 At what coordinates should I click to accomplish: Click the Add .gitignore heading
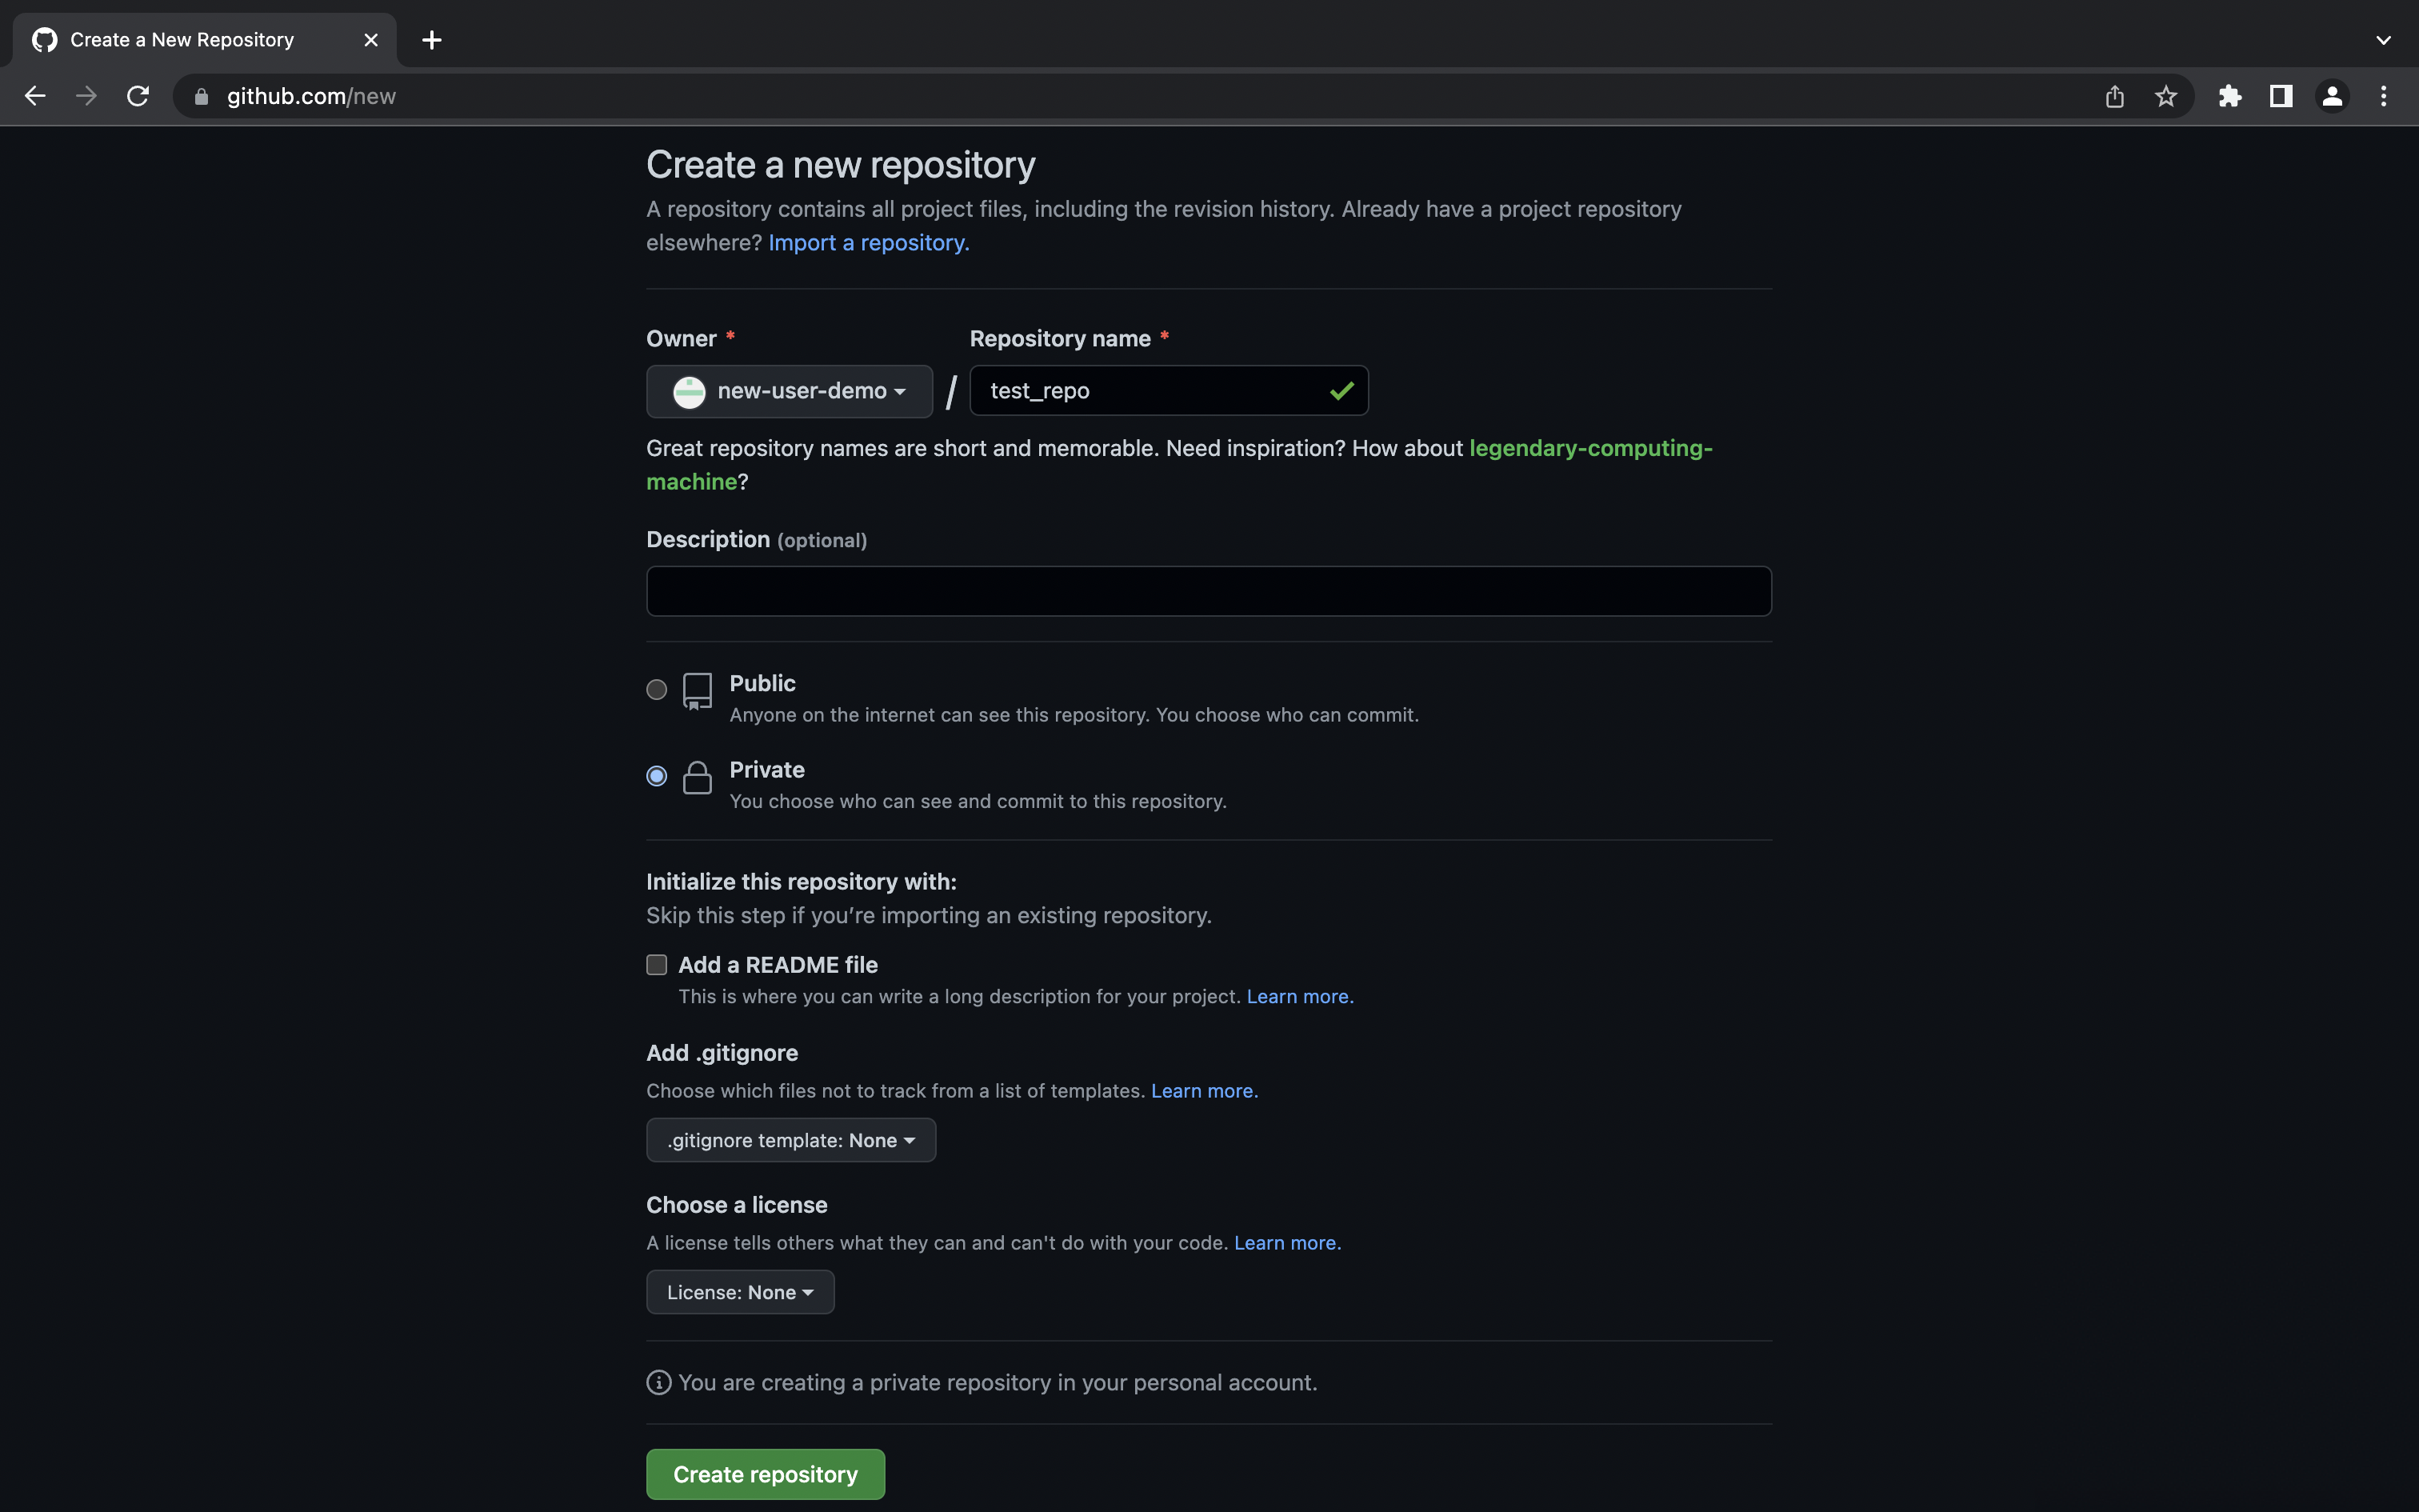point(722,1053)
